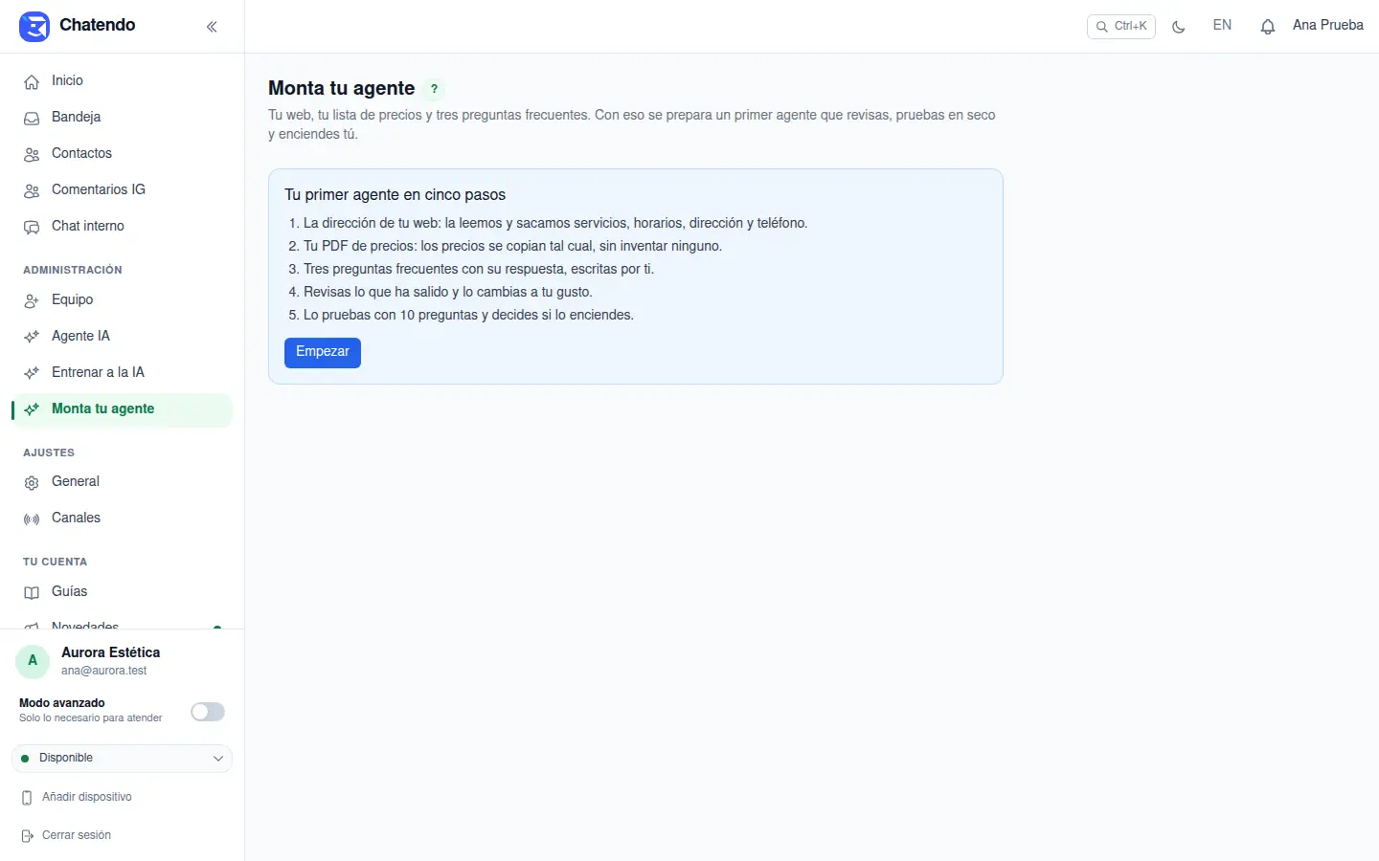Click the General settings gear icon
Screen dimensions: 1379x861
coord(32,482)
